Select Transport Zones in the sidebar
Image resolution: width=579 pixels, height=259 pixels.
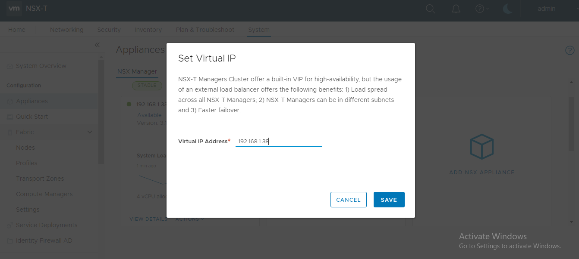tap(40, 179)
